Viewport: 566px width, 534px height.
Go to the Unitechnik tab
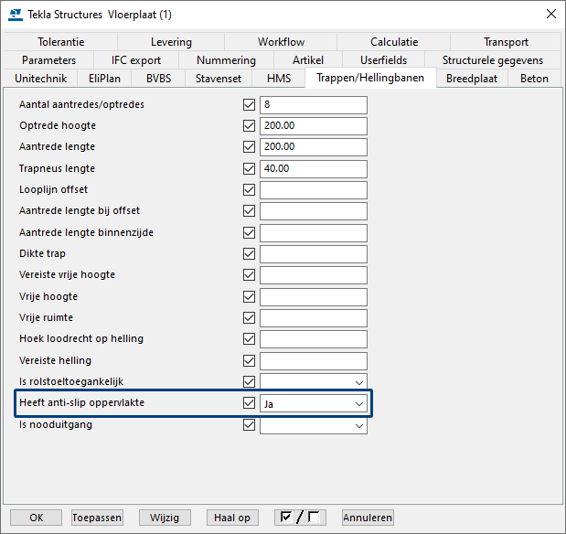click(41, 79)
